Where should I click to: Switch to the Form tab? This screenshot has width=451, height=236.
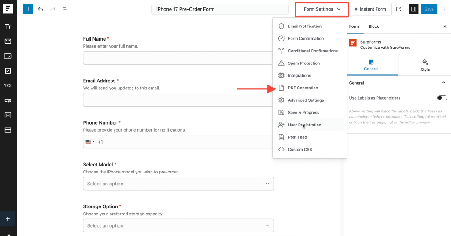pyautogui.click(x=354, y=26)
